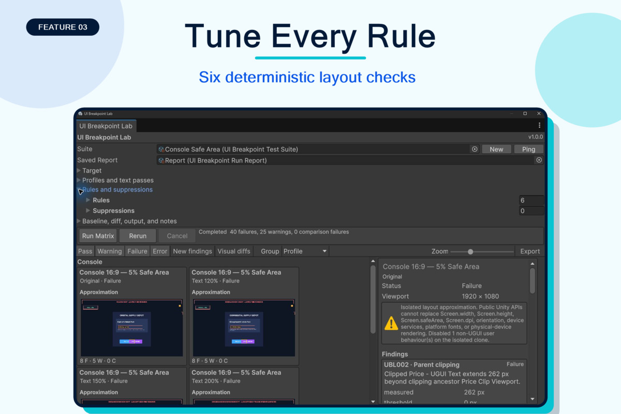This screenshot has width=621, height=414.
Task: Click the Clipped Price finding description
Action: [452, 377]
